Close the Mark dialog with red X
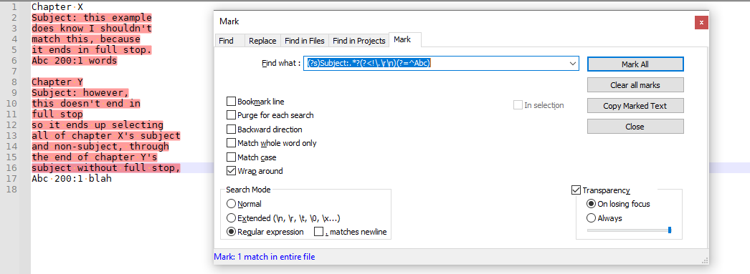Viewport: 750px width, 274px height. [x=701, y=22]
